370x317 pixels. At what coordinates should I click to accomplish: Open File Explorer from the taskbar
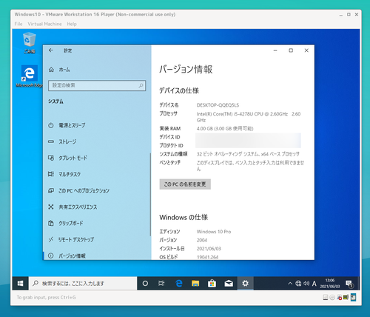tap(195, 284)
